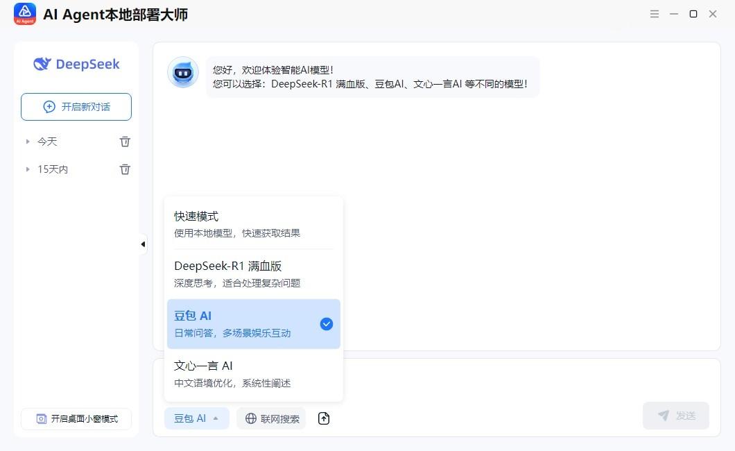Click the checkmark on 豆包 AI
This screenshot has height=451, width=735.
[327, 324]
